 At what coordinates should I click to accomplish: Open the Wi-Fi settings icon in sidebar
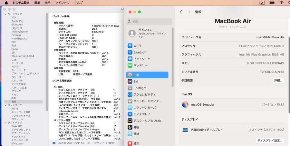130,46
